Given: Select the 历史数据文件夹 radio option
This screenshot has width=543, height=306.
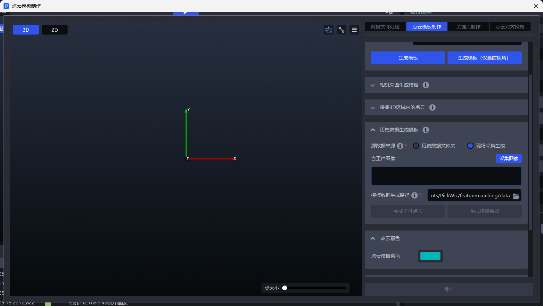Looking at the screenshot, I should pyautogui.click(x=416, y=146).
